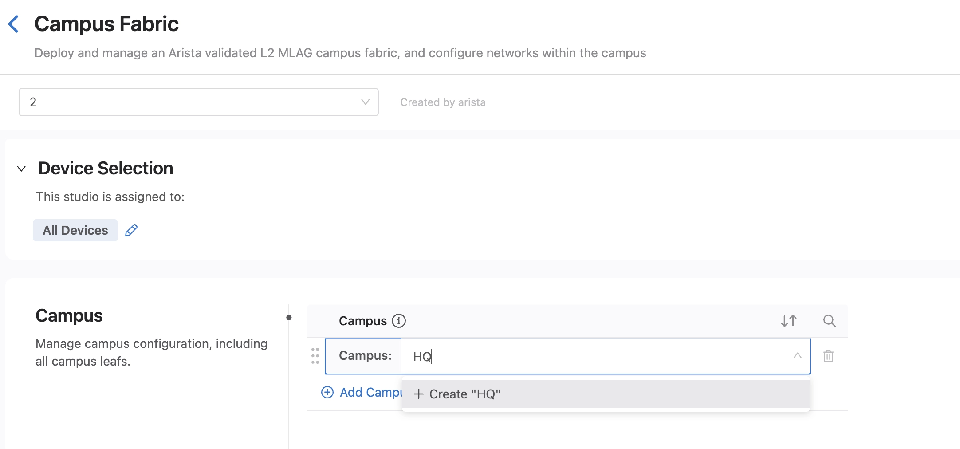
Task: Click the Device Selection heading
Action: pos(106,169)
